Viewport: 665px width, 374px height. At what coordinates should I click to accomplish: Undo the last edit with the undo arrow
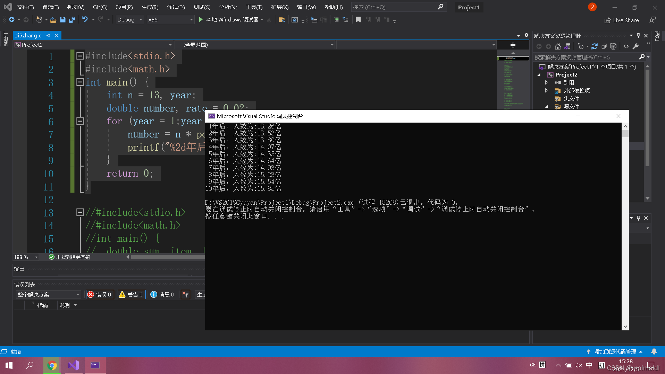click(85, 19)
